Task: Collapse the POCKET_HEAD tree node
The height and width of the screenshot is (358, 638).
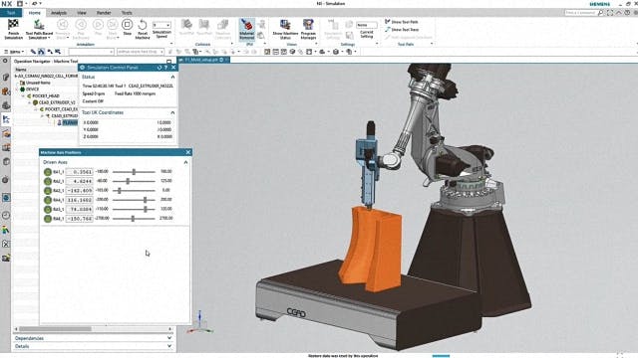Action: 23,95
